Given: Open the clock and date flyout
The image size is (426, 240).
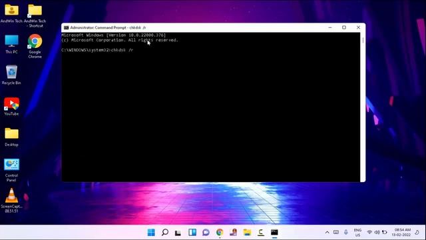Looking at the screenshot, I should (401, 233).
